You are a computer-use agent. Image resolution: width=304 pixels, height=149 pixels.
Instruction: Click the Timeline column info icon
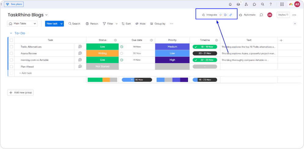tap(217, 40)
